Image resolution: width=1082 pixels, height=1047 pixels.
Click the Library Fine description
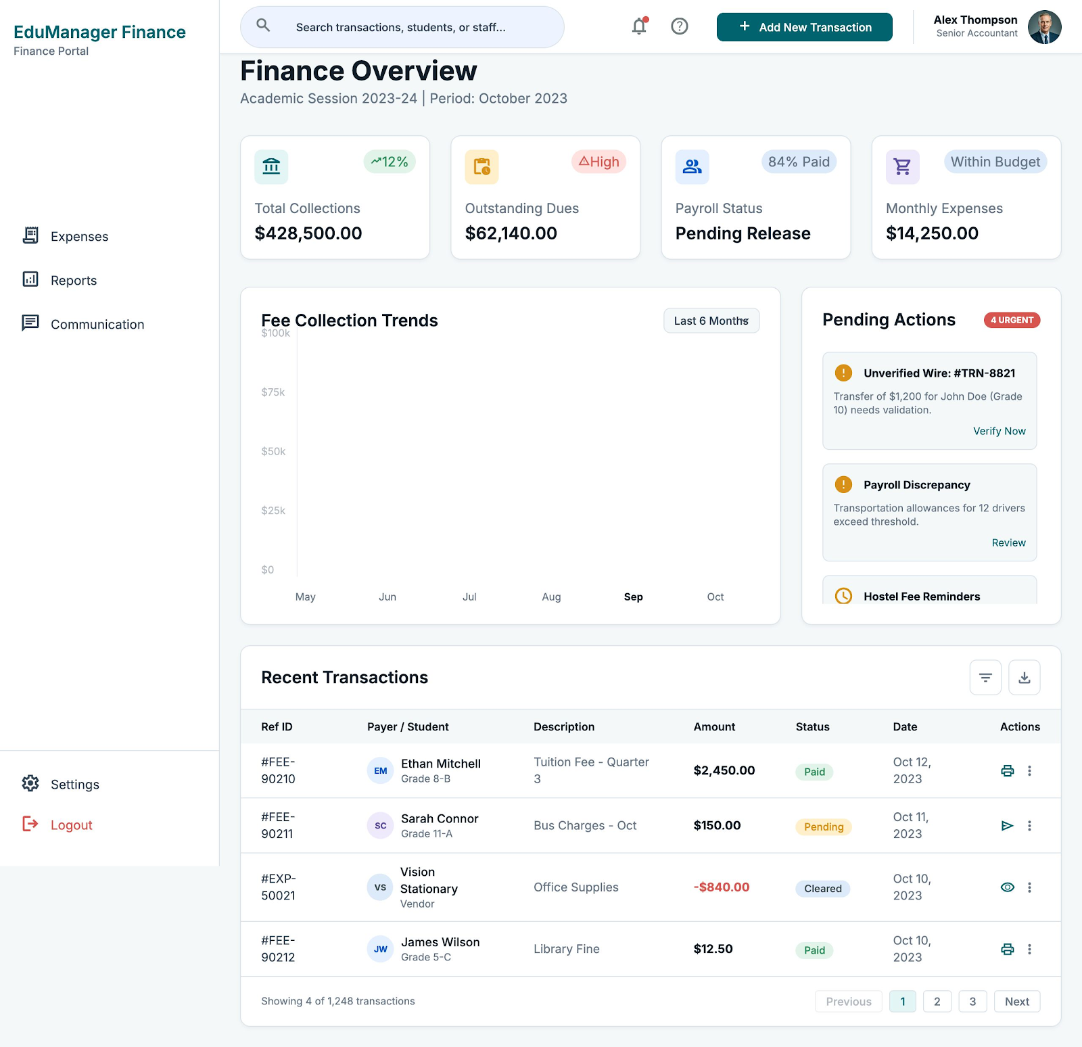[x=567, y=949]
